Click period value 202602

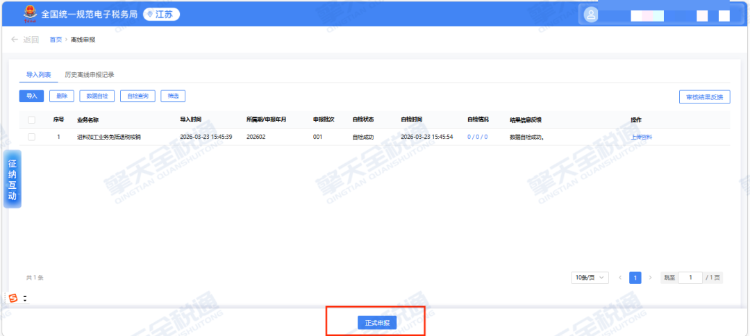pos(256,137)
